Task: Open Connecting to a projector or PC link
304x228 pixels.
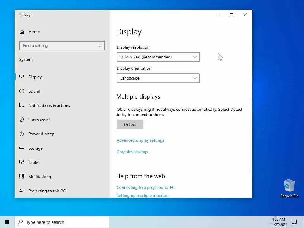Action: (145, 187)
